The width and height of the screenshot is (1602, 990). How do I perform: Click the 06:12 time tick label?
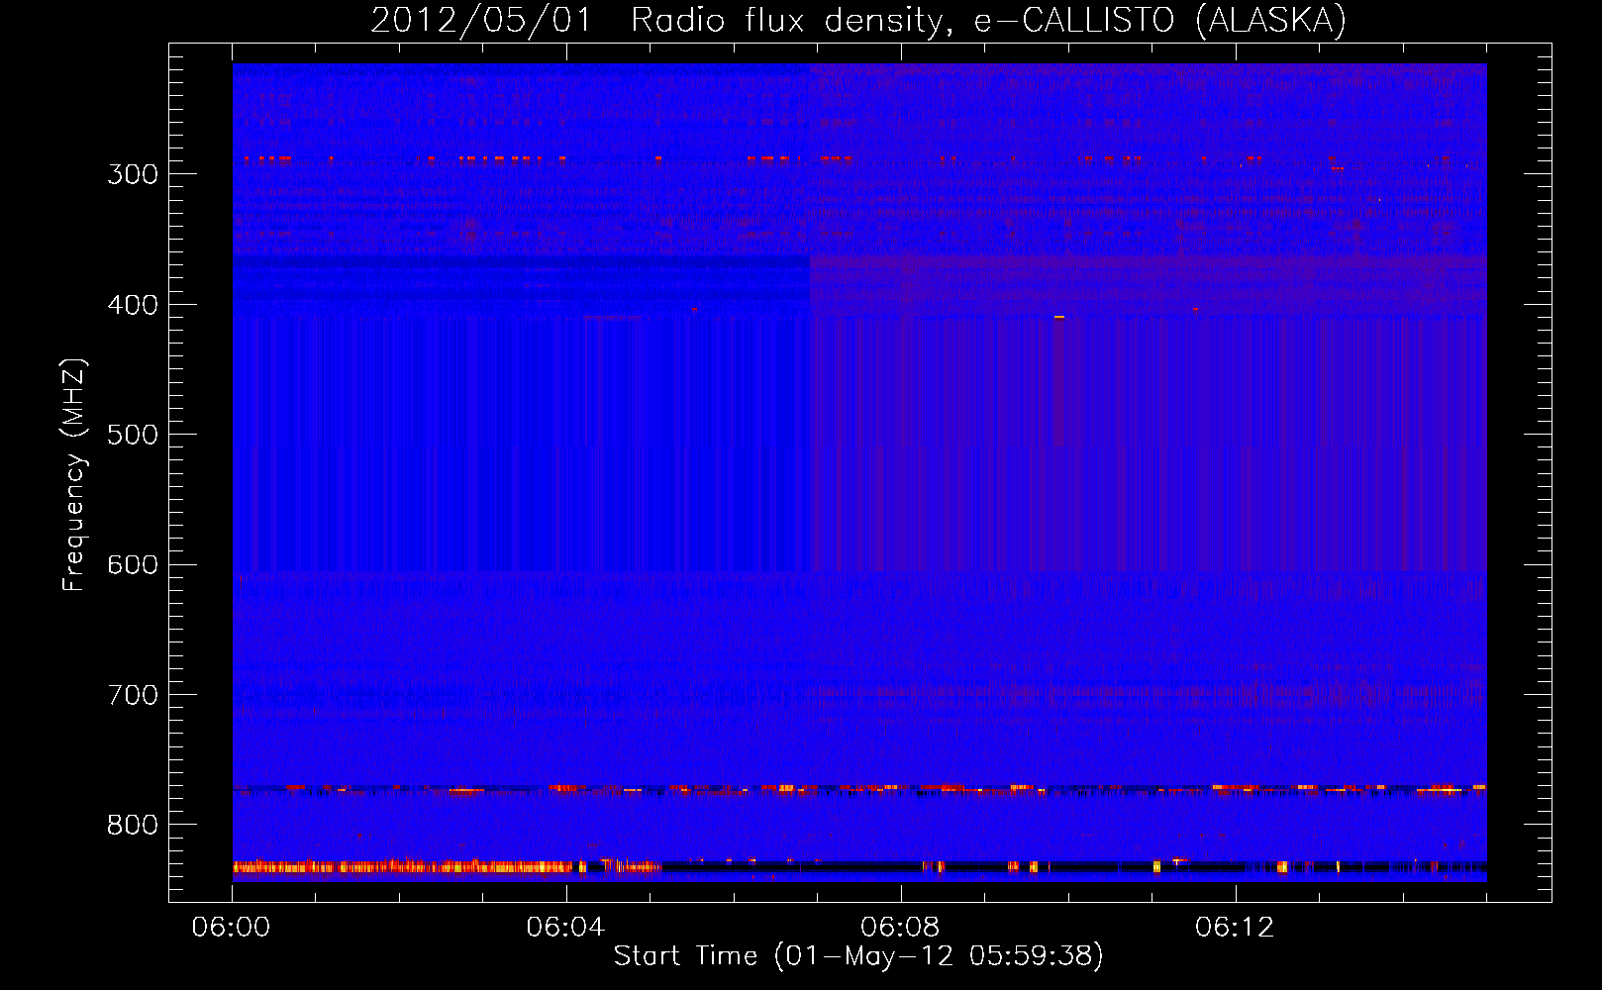click(x=1235, y=928)
